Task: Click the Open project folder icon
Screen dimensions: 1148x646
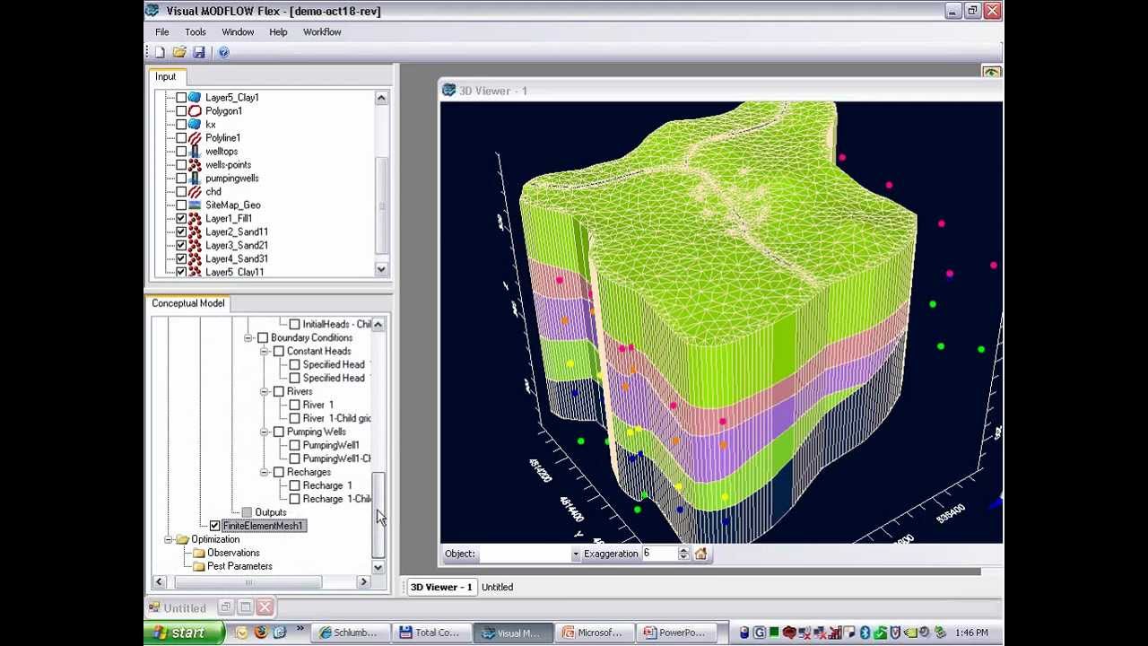Action: coord(179,53)
